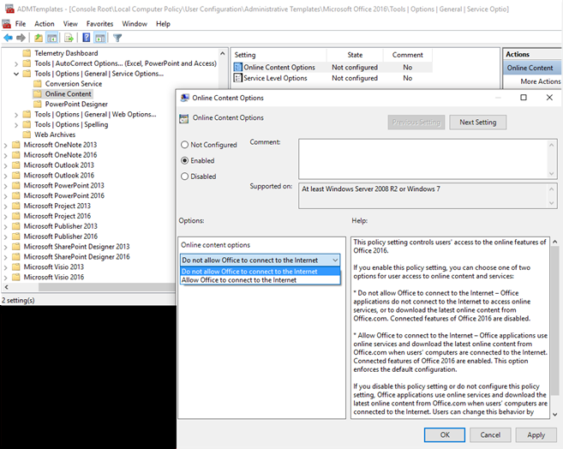Viewport: 563px width, 449px height.
Task: Click the Back arrow toolbar icon
Action: pos(9,38)
